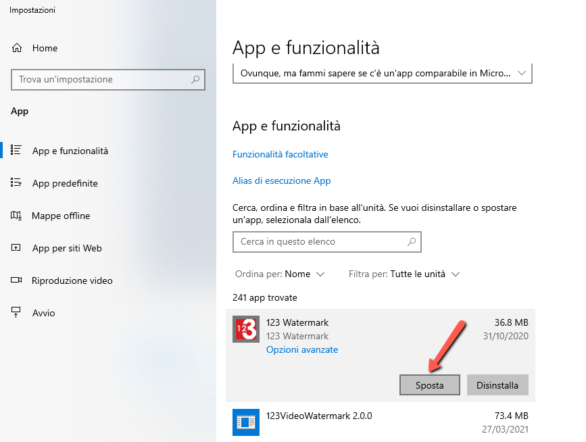The width and height of the screenshot is (586, 442).
Task: Open Funzionalità facoltative link
Action: (x=280, y=154)
